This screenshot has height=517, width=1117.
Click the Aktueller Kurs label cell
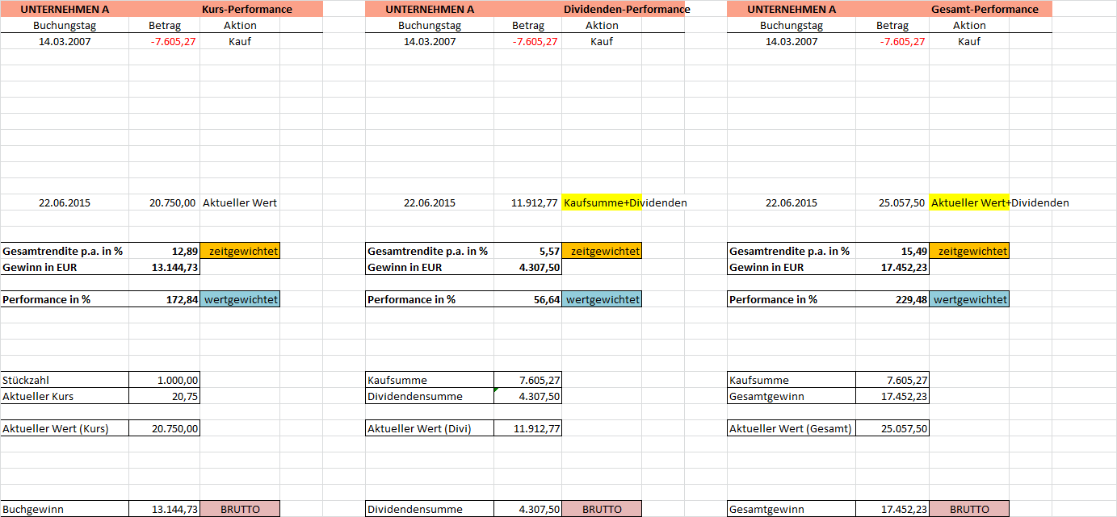[x=65, y=396]
